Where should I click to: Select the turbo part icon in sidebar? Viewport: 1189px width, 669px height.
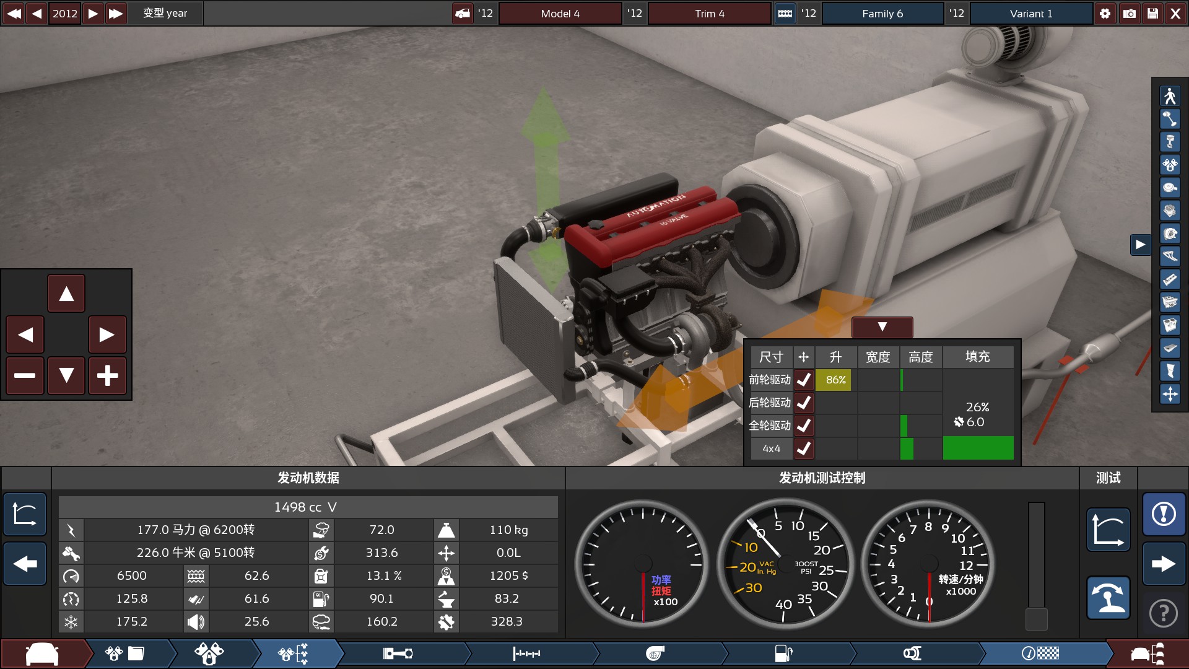tap(1170, 234)
